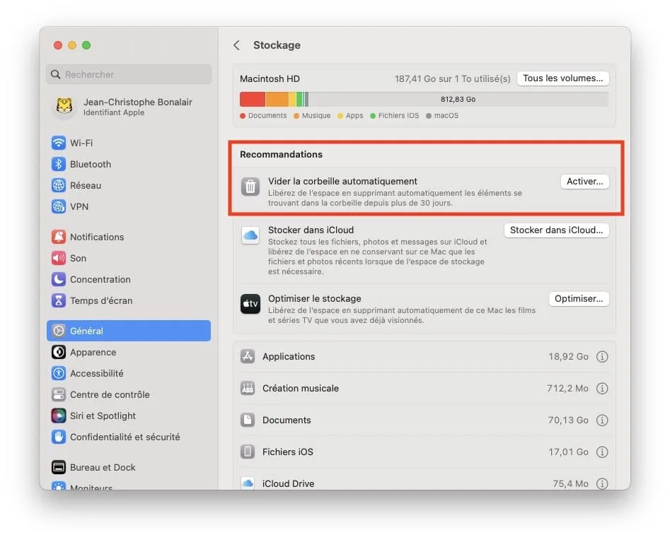670x542 pixels.
Task: Open Wi-Fi settings in sidebar
Action: (129, 143)
